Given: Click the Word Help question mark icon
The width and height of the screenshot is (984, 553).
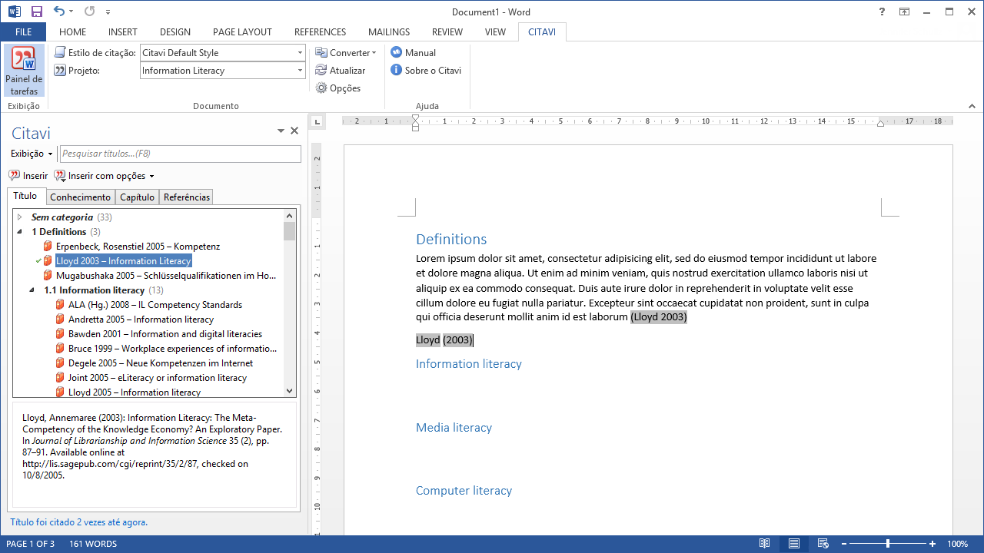Looking at the screenshot, I should tap(882, 12).
